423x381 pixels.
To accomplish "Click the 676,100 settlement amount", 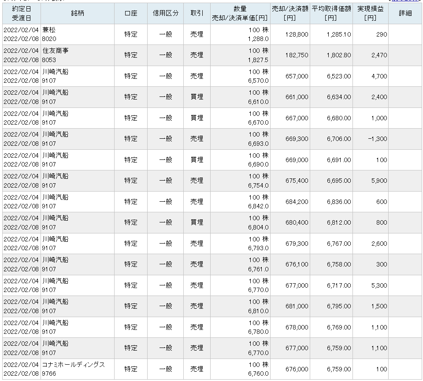I will pos(297,264).
